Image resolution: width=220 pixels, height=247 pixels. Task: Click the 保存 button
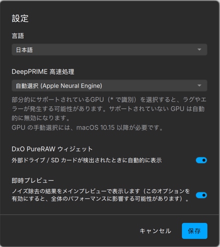pyautogui.click(x=194, y=231)
